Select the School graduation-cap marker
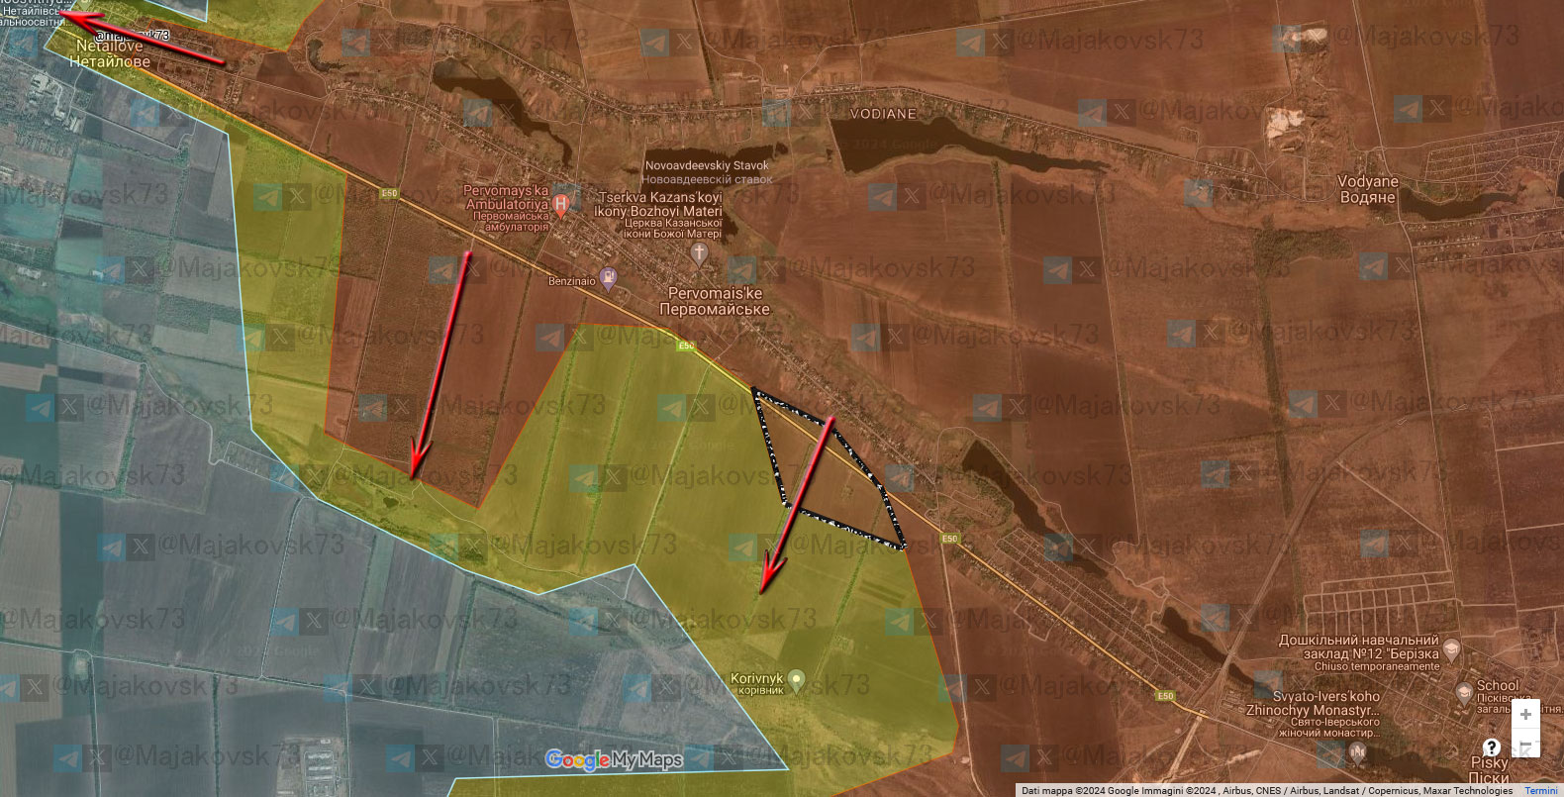 tap(1464, 693)
